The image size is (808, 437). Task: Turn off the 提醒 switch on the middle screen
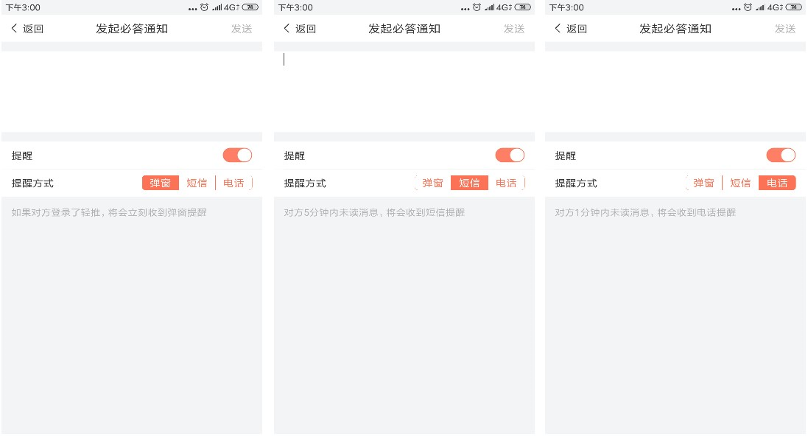[510, 155]
